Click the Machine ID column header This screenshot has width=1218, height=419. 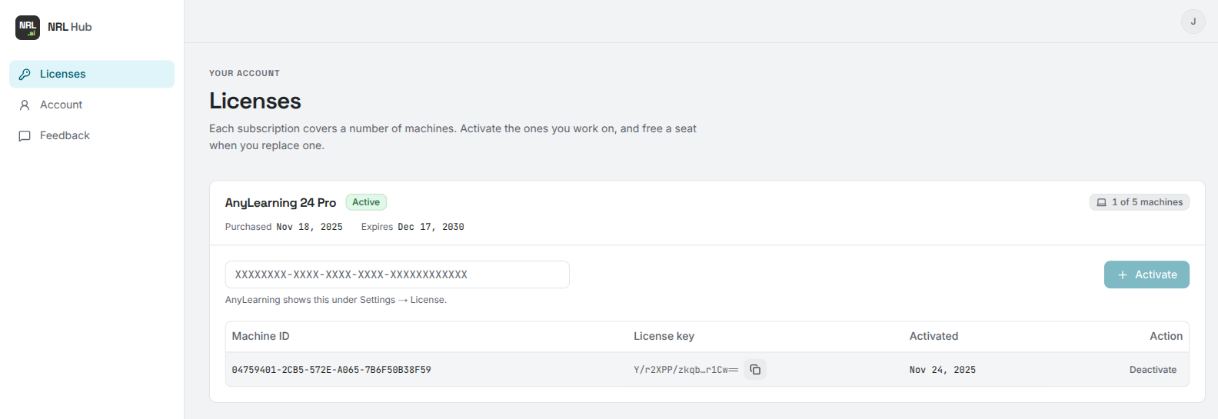point(261,336)
